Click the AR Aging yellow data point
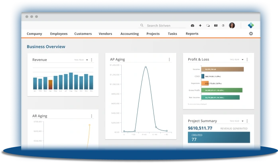278x163 pixels. click(89, 125)
